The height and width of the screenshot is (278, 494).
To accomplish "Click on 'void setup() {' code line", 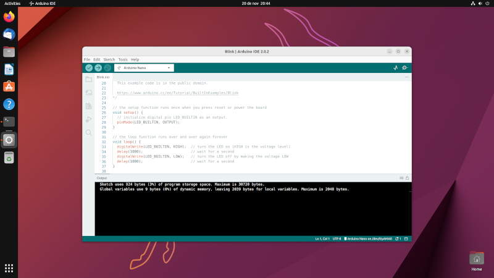I will 128,112.
